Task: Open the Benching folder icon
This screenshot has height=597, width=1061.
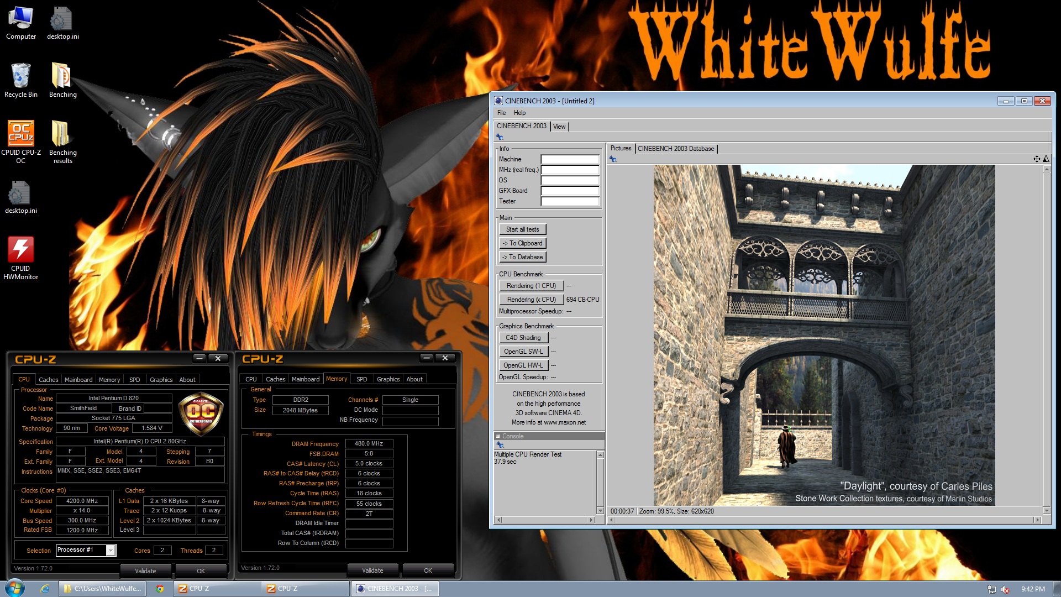Action: [62, 81]
